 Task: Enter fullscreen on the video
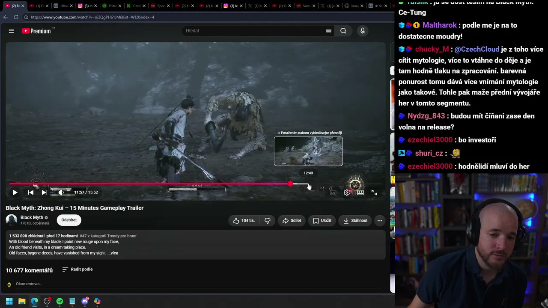pos(374,192)
